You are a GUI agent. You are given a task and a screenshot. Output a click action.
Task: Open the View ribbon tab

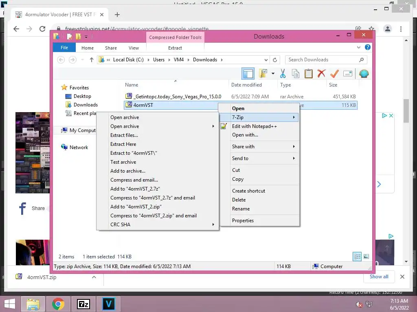(134, 48)
